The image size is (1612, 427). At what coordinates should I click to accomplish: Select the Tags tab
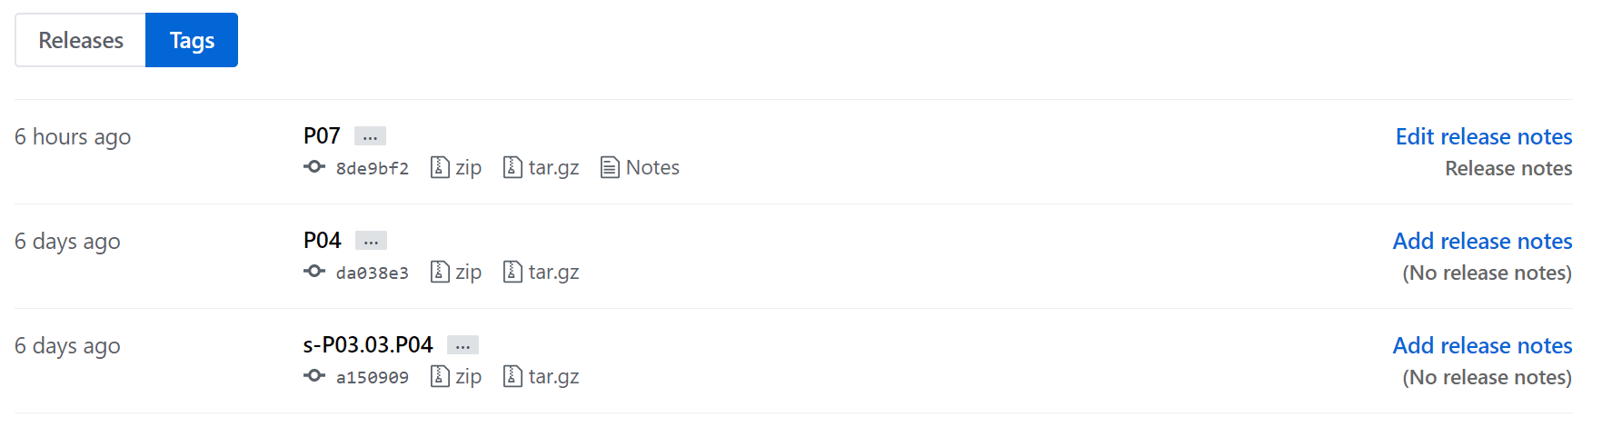click(192, 40)
